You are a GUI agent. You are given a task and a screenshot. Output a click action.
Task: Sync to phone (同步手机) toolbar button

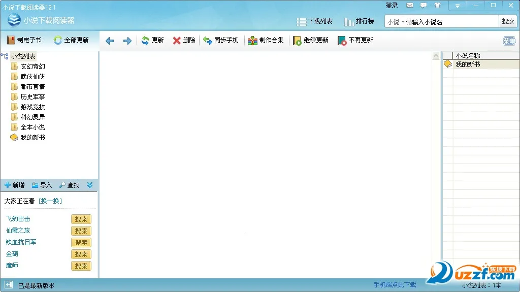pyautogui.click(x=208, y=40)
